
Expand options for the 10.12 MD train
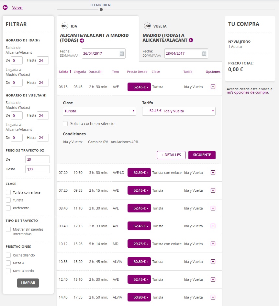[x=213, y=244]
